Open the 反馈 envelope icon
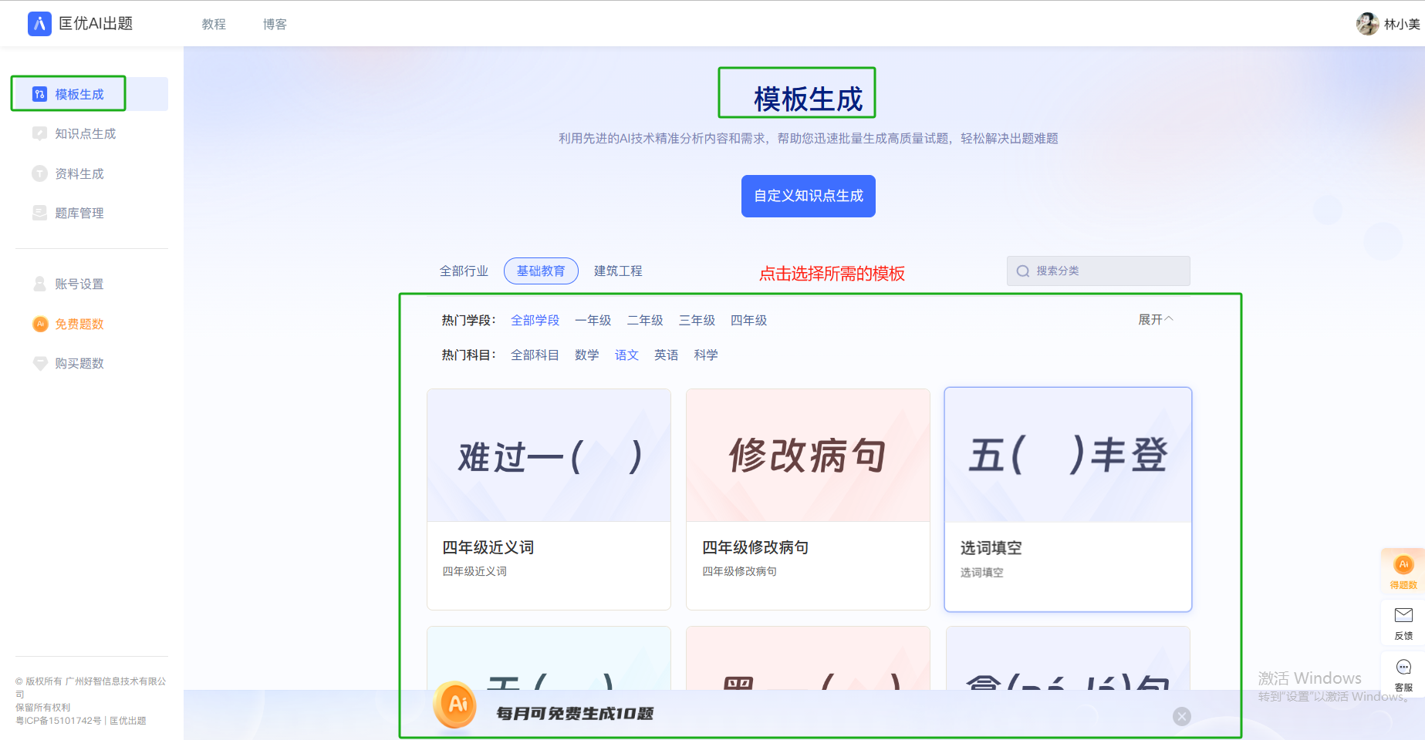1425x740 pixels. click(x=1403, y=615)
